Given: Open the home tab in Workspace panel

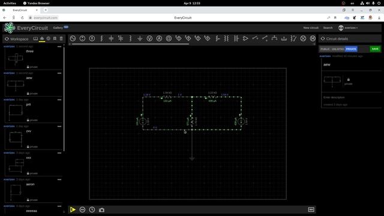Looking at the screenshot, I should point(42,38).
